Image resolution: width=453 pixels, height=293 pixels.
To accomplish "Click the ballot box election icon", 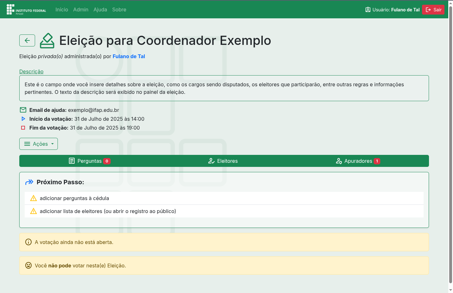I will 47,41.
